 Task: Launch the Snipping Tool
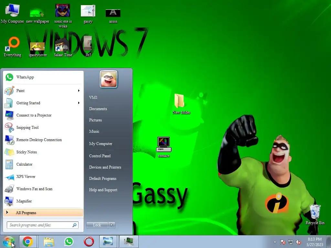tap(43, 127)
